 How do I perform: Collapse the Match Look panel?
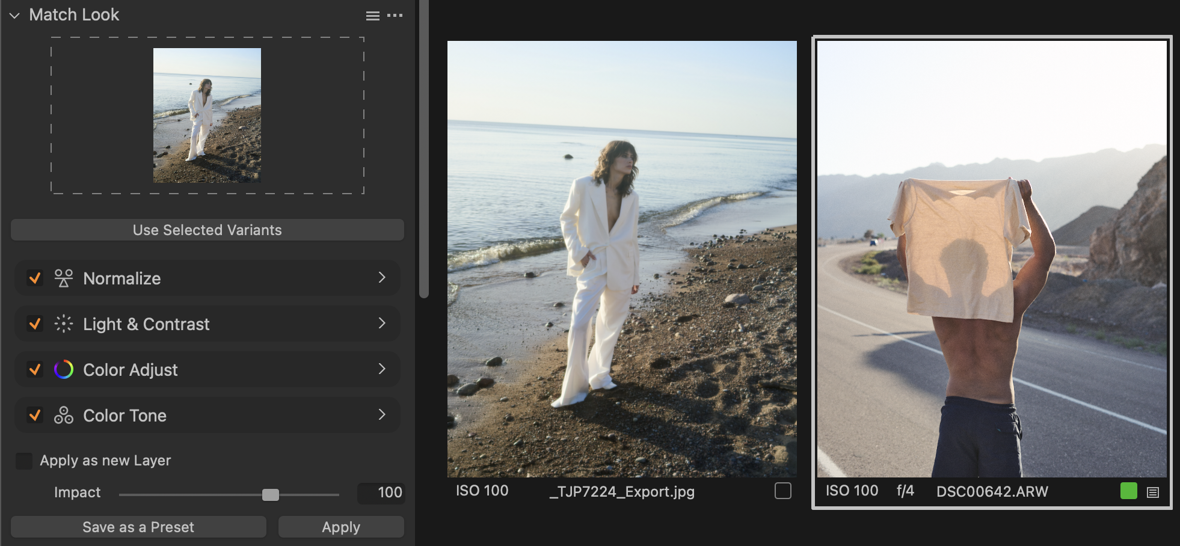pos(14,16)
